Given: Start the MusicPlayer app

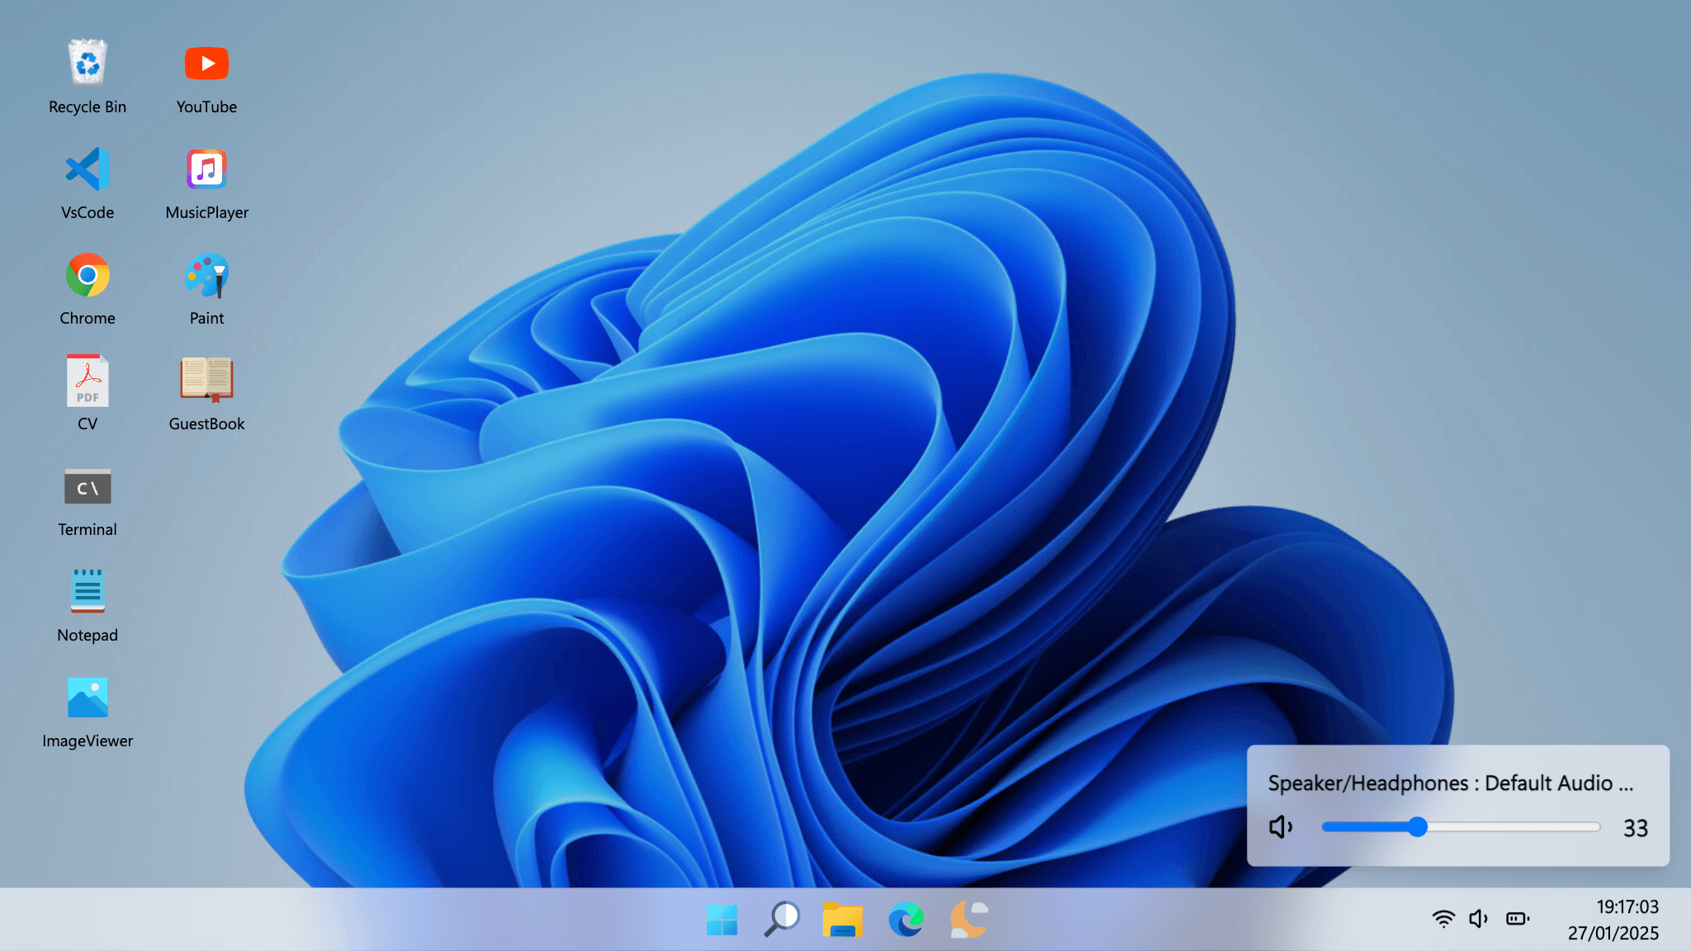Looking at the screenshot, I should 206,169.
